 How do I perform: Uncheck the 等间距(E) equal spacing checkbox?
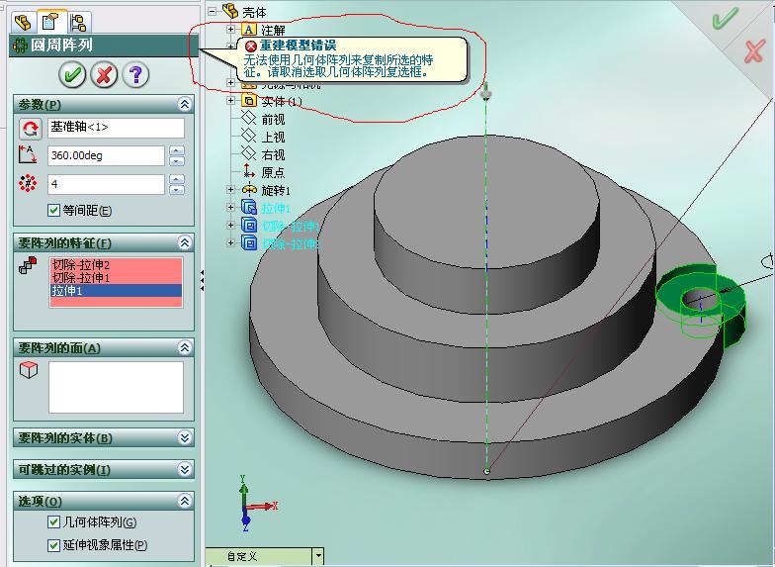(53, 210)
